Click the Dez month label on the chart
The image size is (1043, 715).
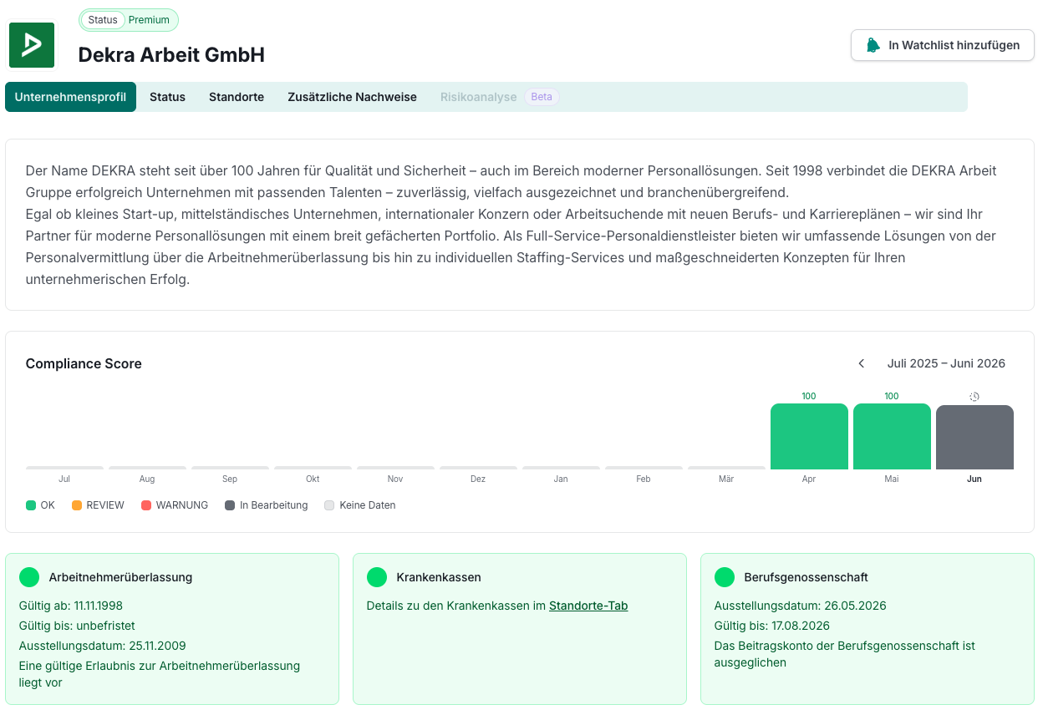[x=478, y=479]
